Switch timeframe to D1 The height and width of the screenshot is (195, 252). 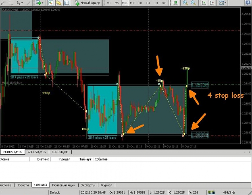click(x=156, y=3)
